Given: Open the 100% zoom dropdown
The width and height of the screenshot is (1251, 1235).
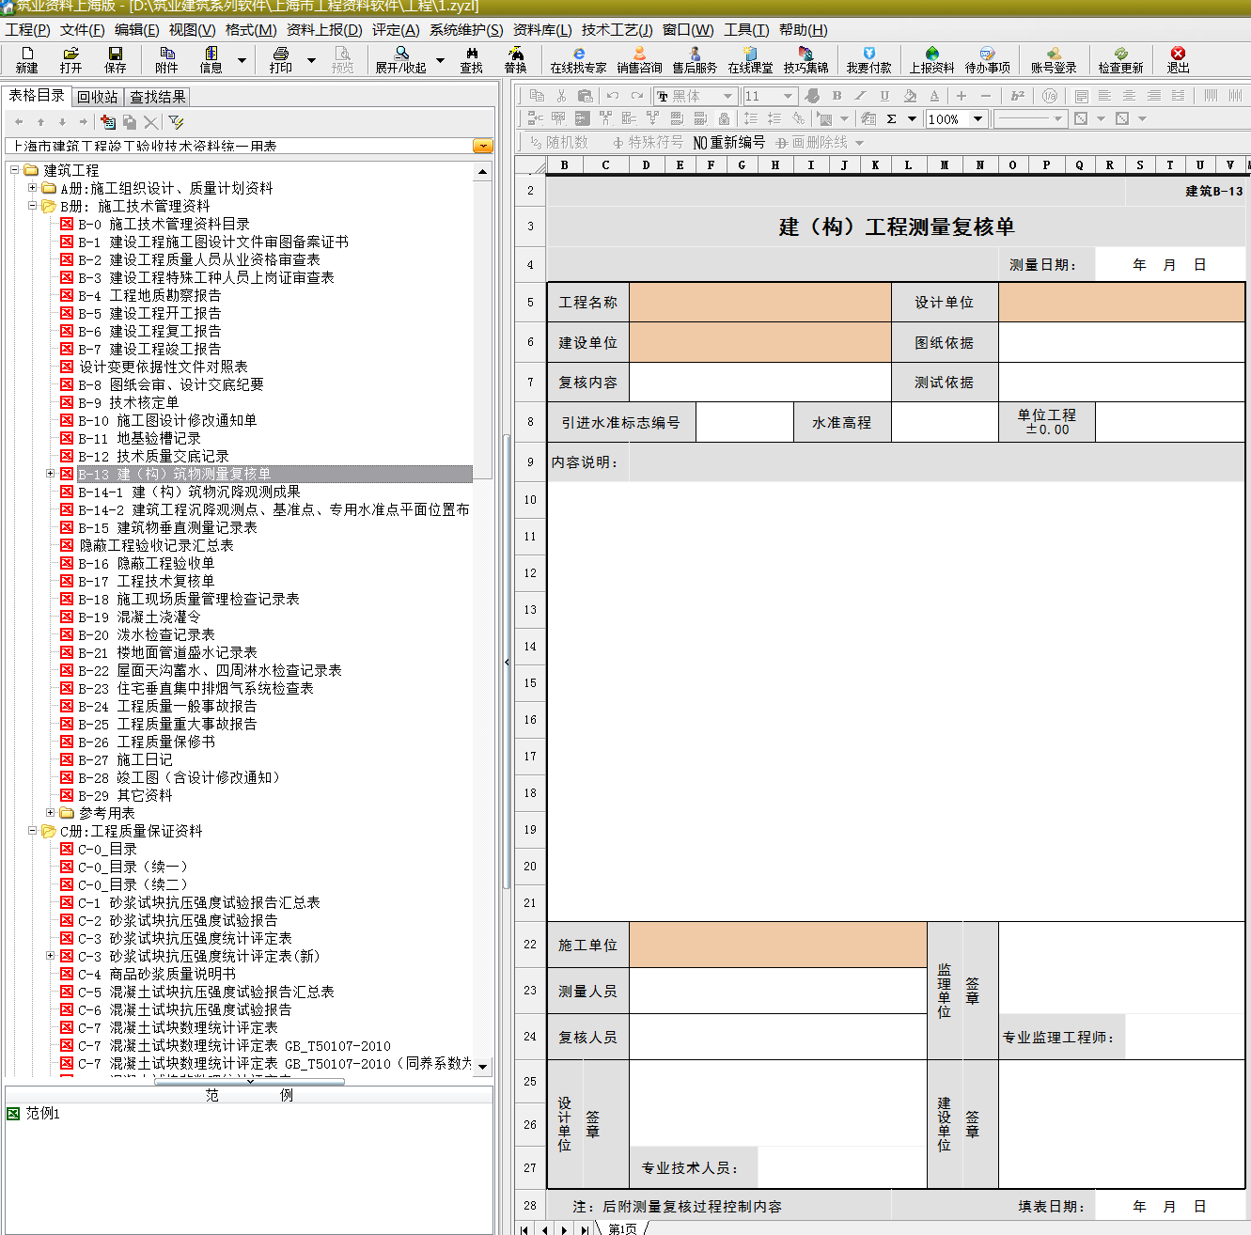Looking at the screenshot, I should (978, 119).
